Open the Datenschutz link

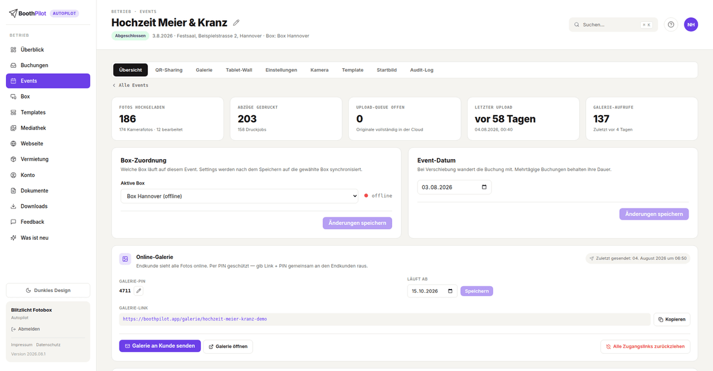pyautogui.click(x=48, y=345)
